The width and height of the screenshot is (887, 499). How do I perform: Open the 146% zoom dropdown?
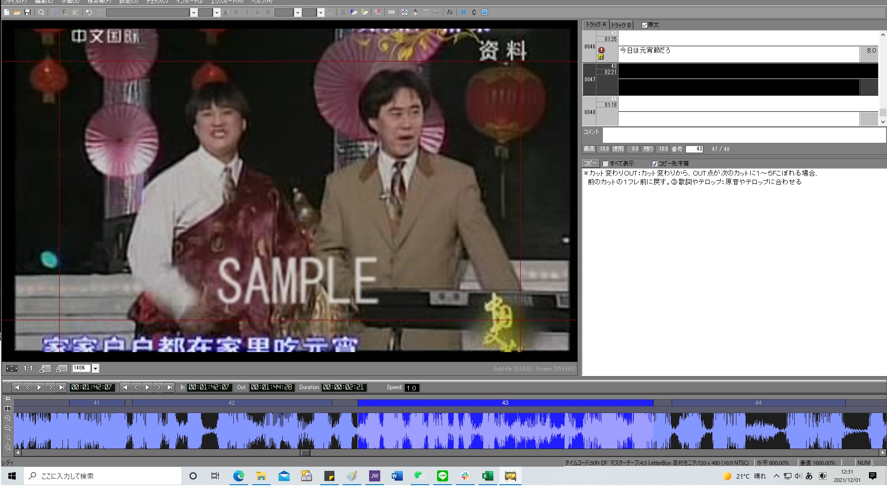coord(96,368)
